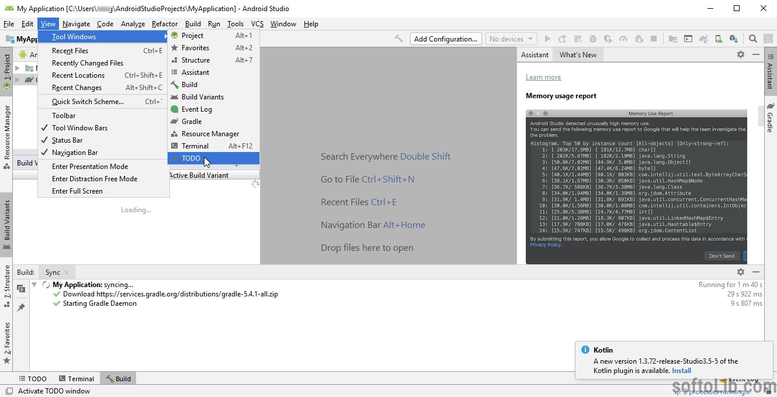
Task: Expand the project tree node beside the Gradle icon
Action: tap(18, 80)
